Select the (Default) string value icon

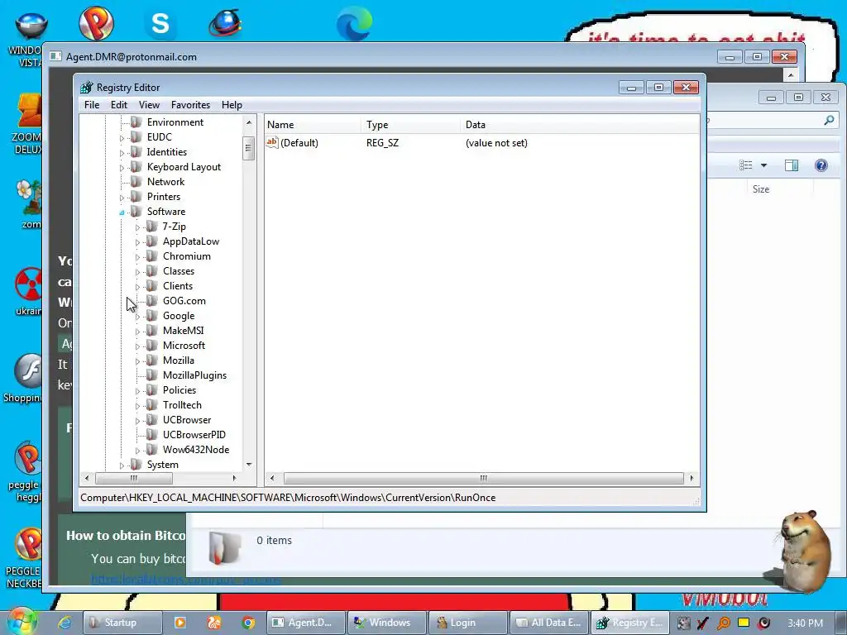pos(271,142)
